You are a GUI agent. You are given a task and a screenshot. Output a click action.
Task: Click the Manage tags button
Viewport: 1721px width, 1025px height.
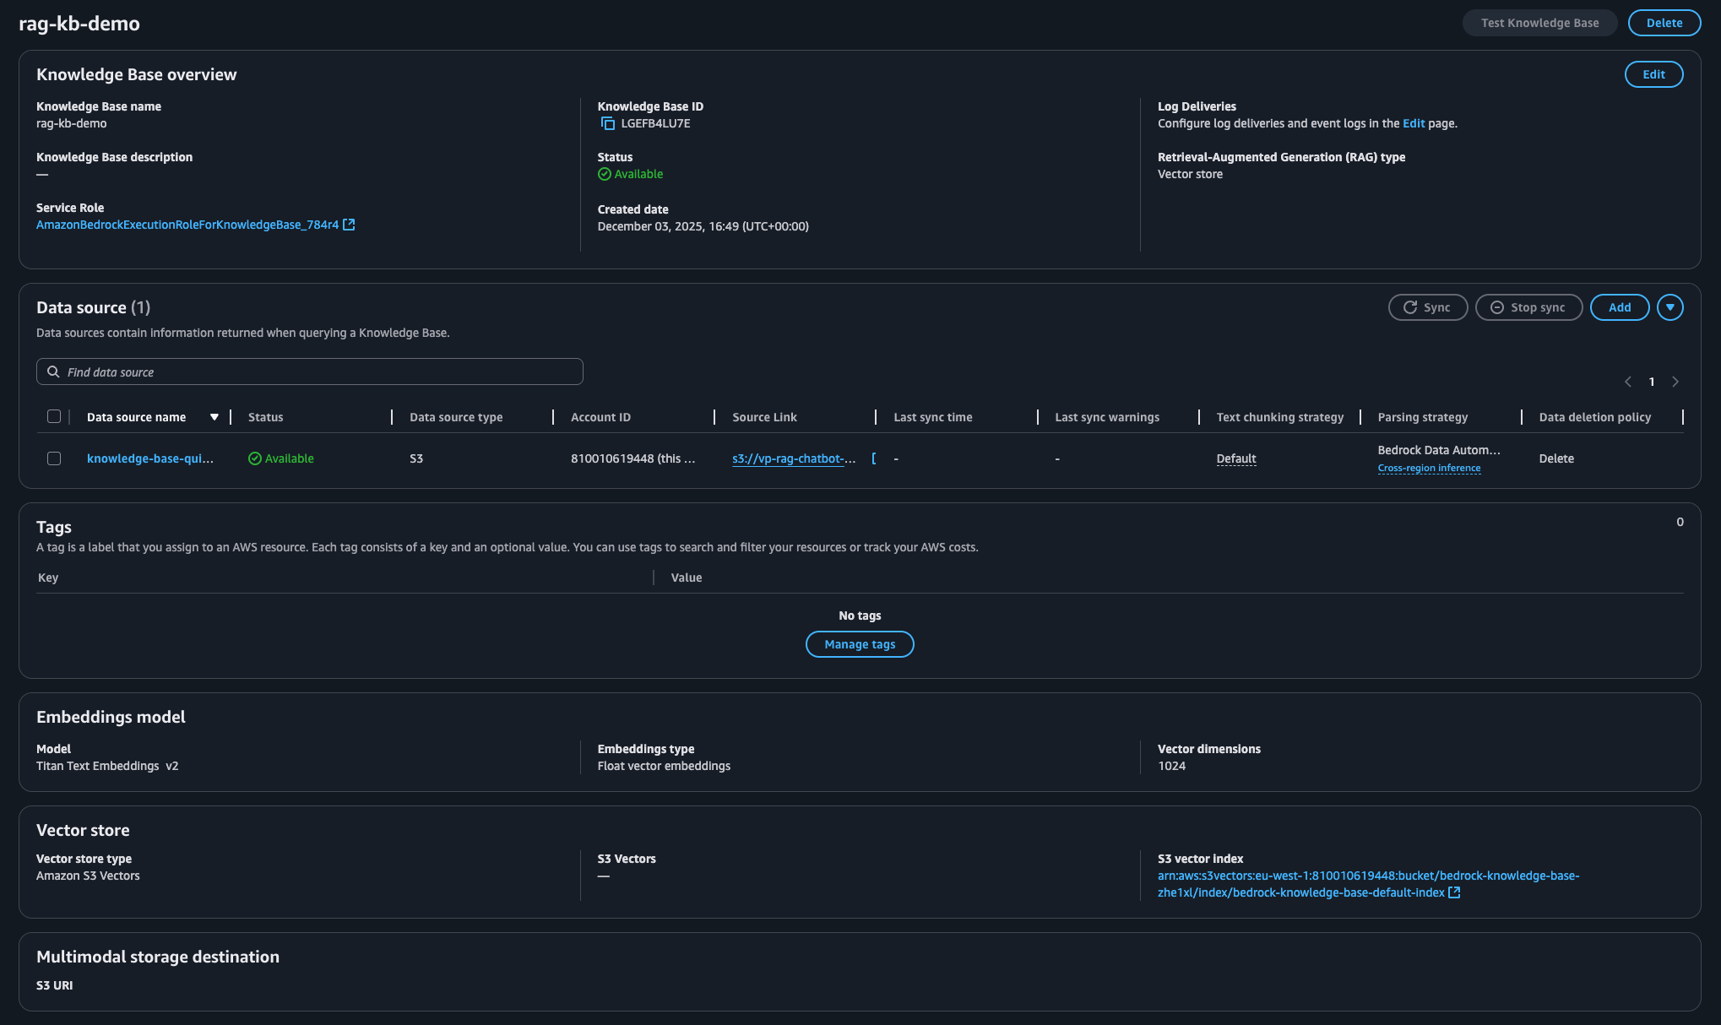tap(859, 643)
